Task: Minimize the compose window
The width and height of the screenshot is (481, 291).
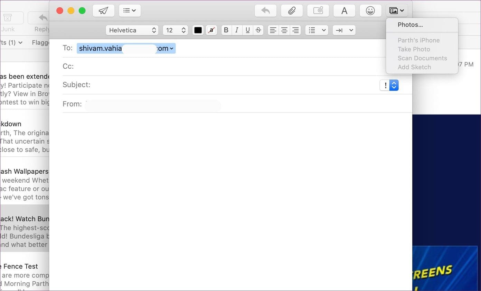Action: tap(71, 11)
